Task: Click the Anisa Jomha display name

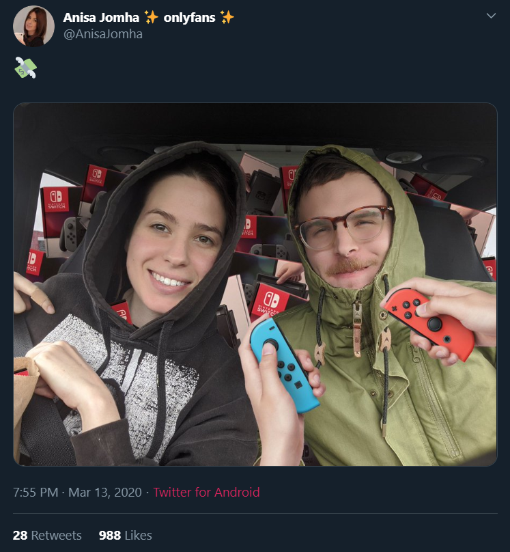Action: (x=101, y=17)
